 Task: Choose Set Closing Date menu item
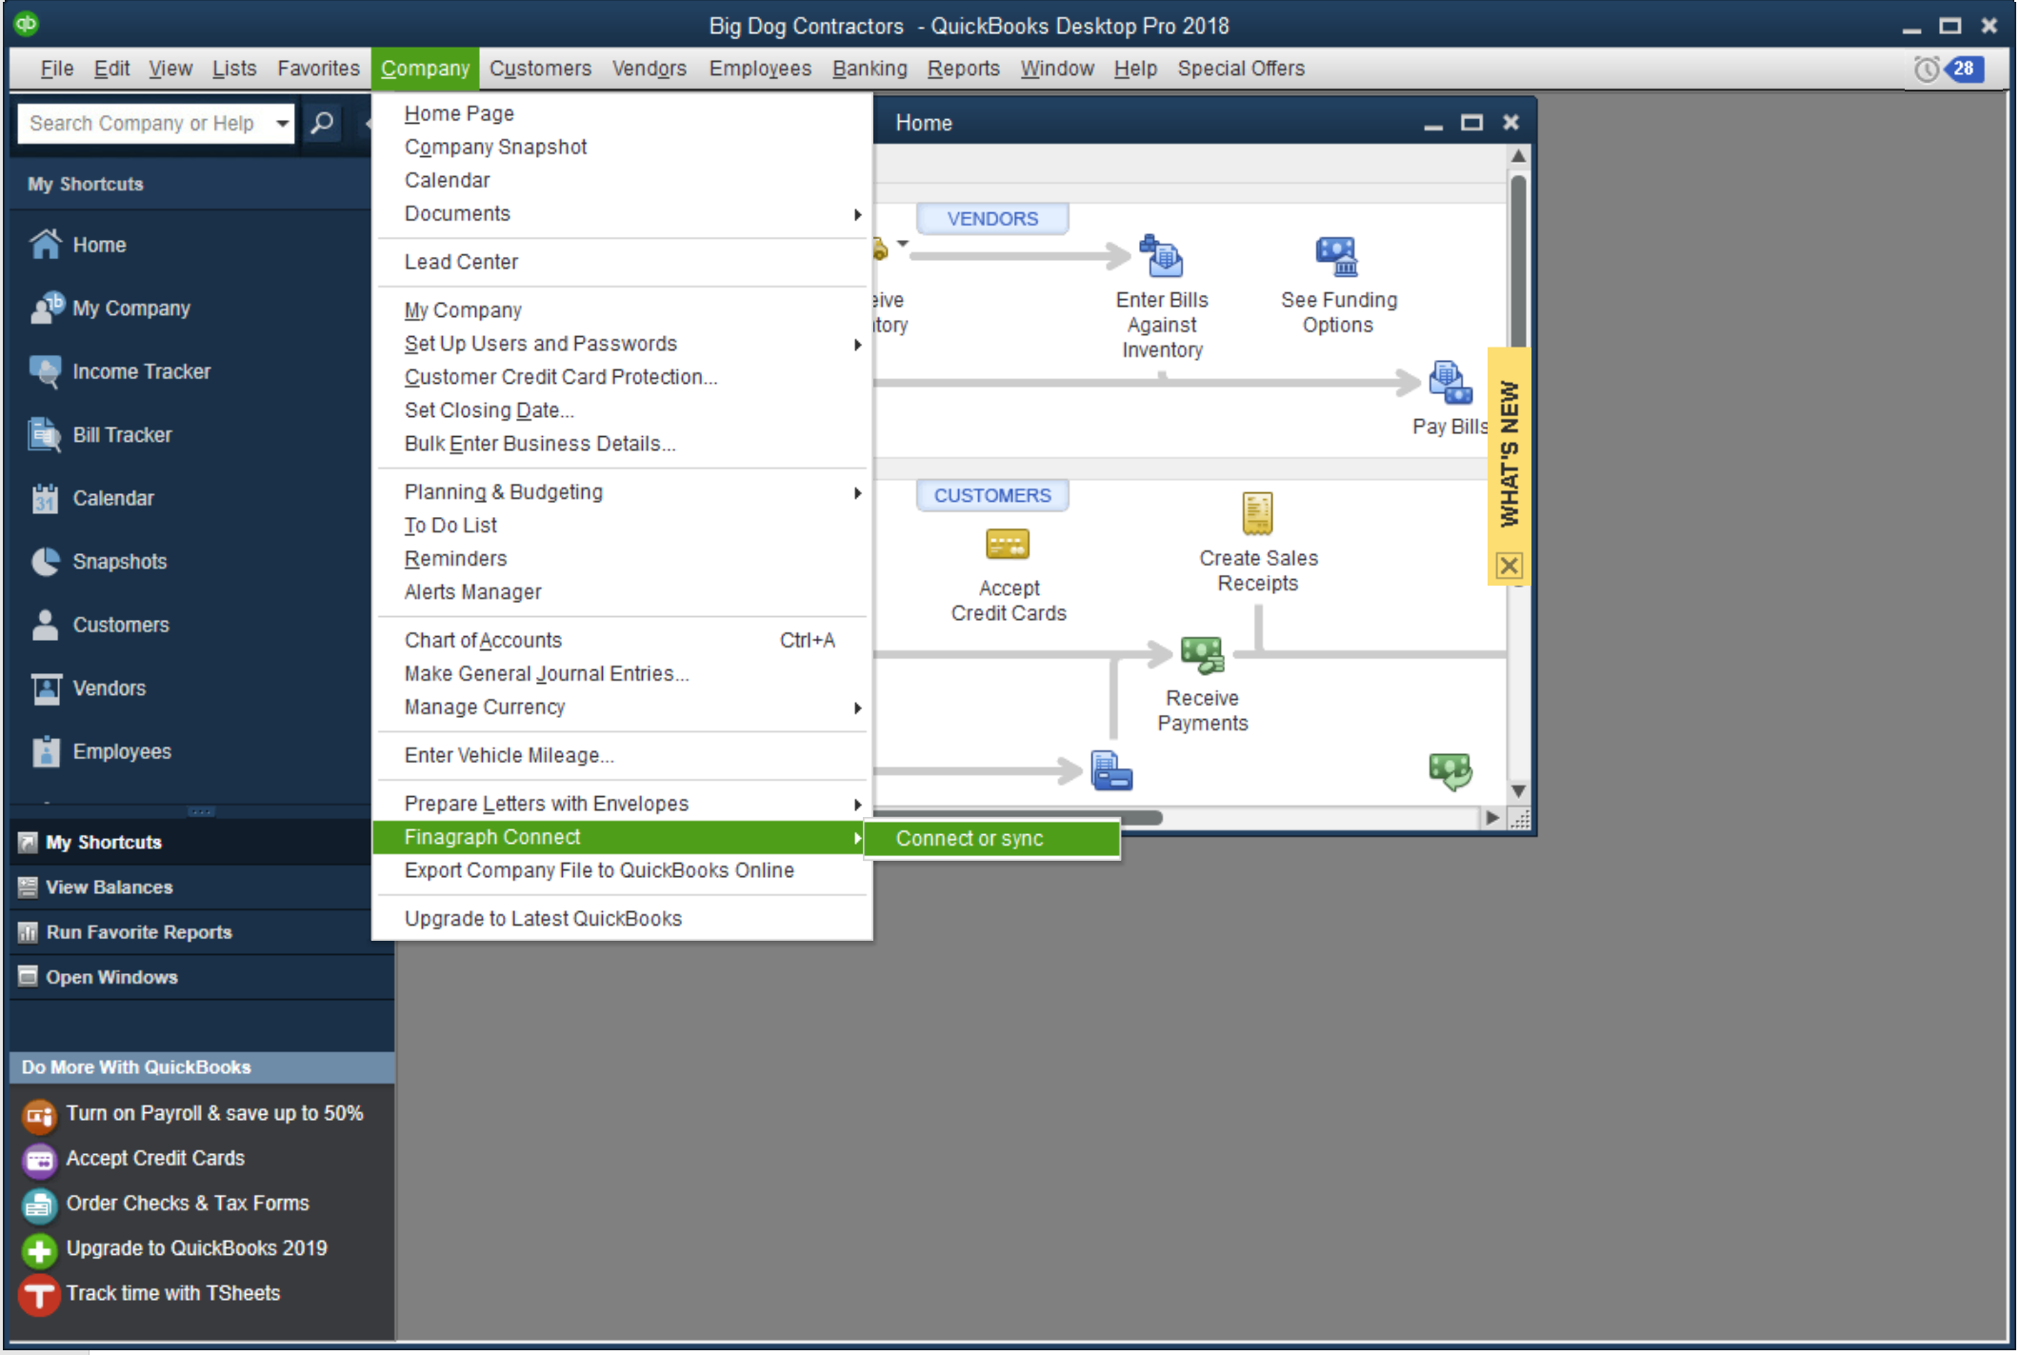tap(621, 410)
